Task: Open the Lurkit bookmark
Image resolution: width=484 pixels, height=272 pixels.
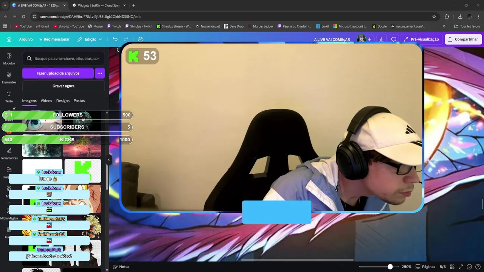Action: click(x=323, y=26)
